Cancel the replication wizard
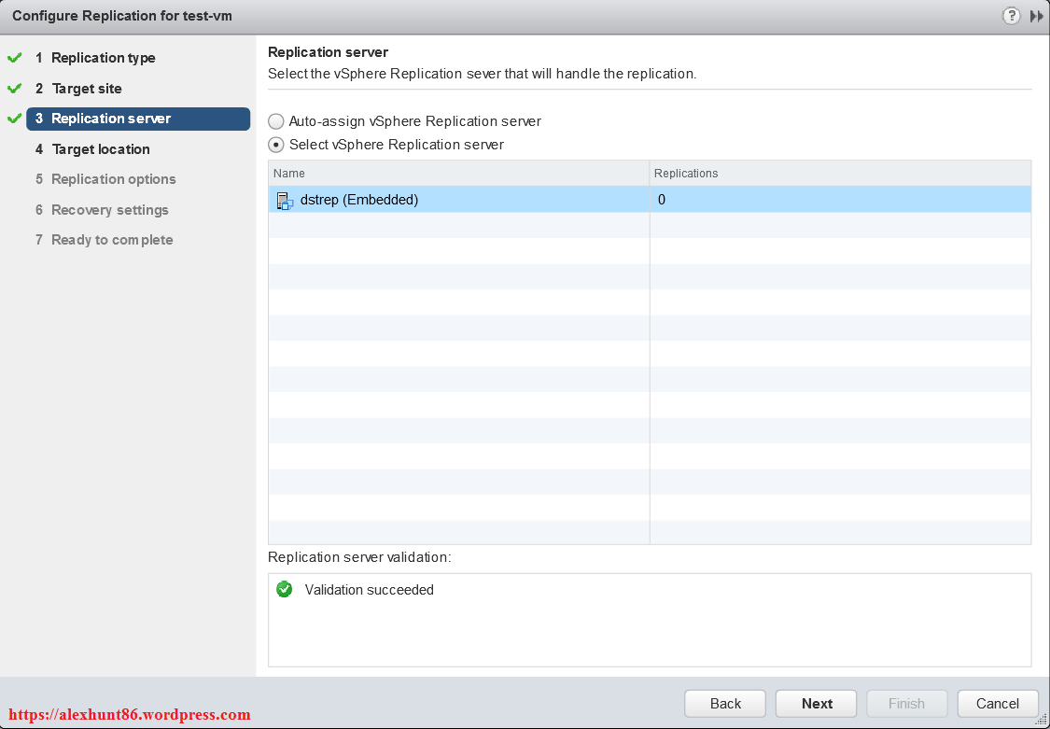 click(997, 704)
